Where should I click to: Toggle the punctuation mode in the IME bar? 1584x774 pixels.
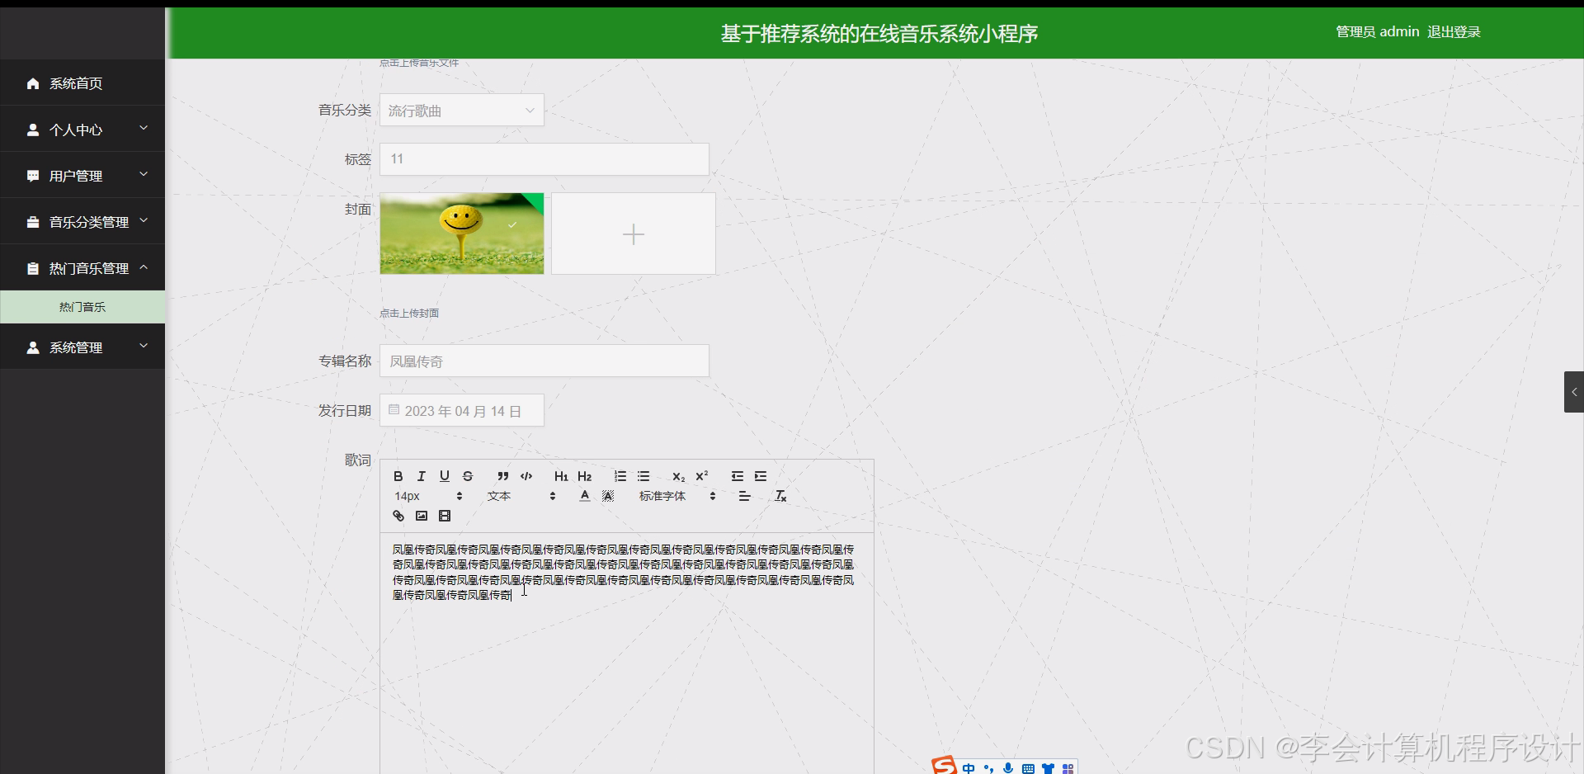pos(988,768)
